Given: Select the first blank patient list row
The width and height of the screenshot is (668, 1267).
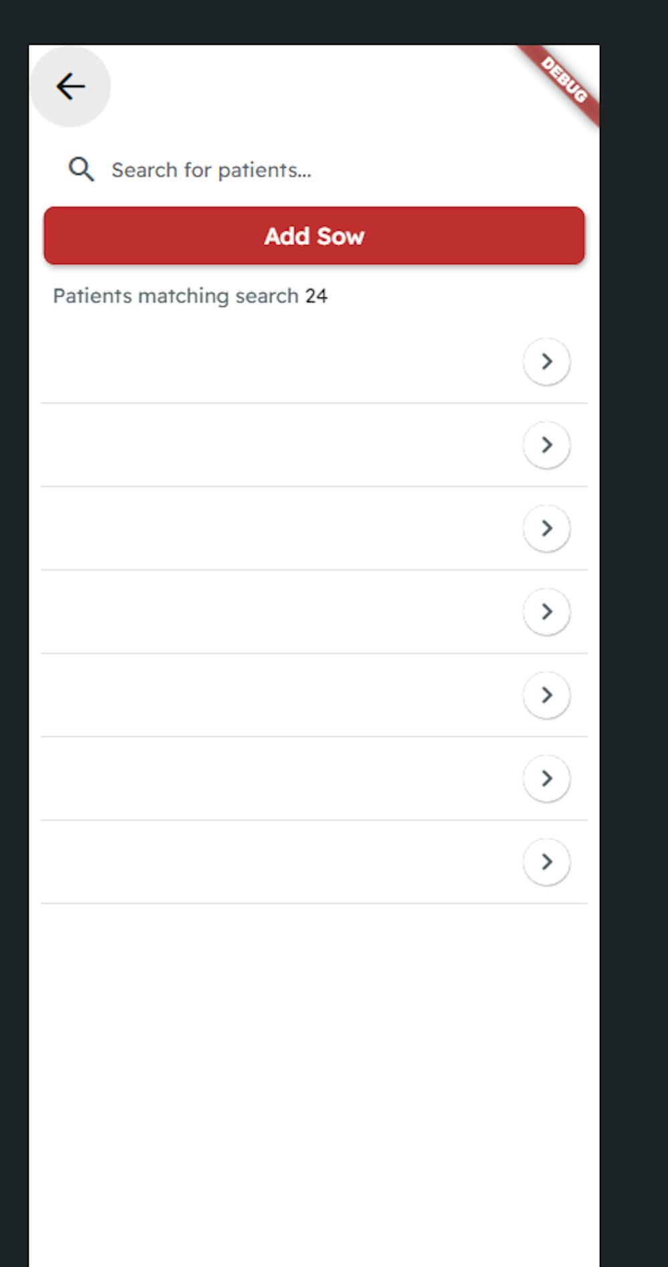Looking at the screenshot, I should coord(267,362).
